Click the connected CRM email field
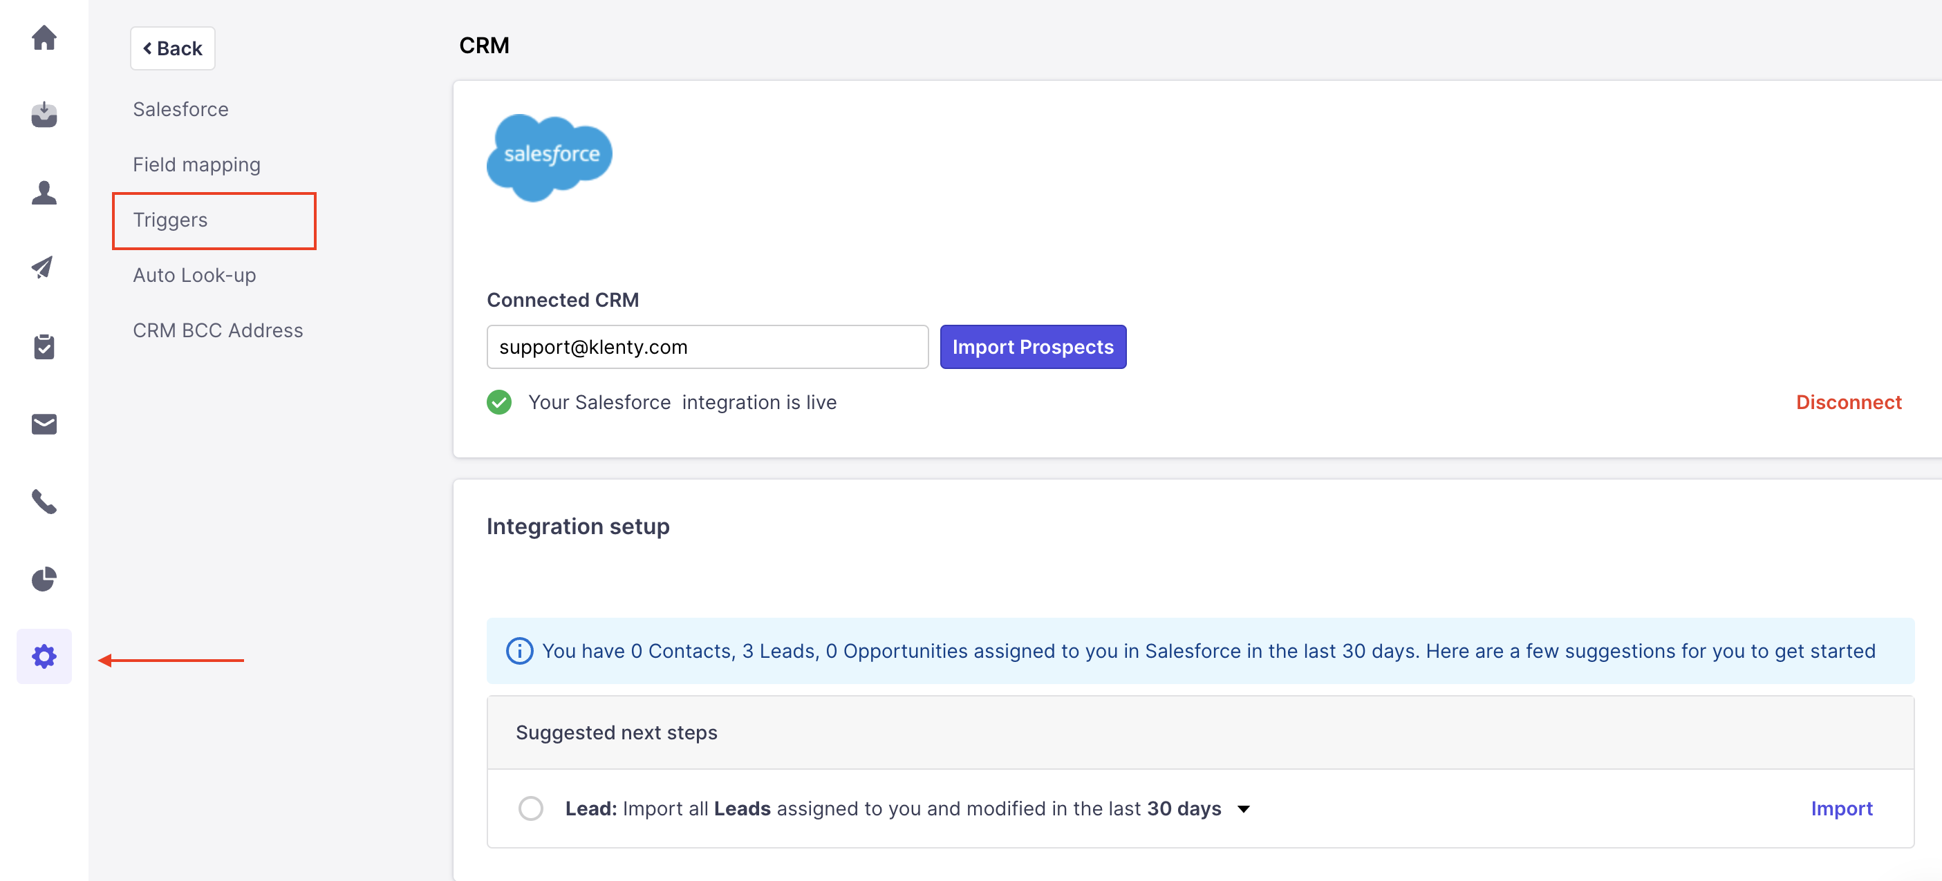The image size is (1942, 881). click(707, 347)
